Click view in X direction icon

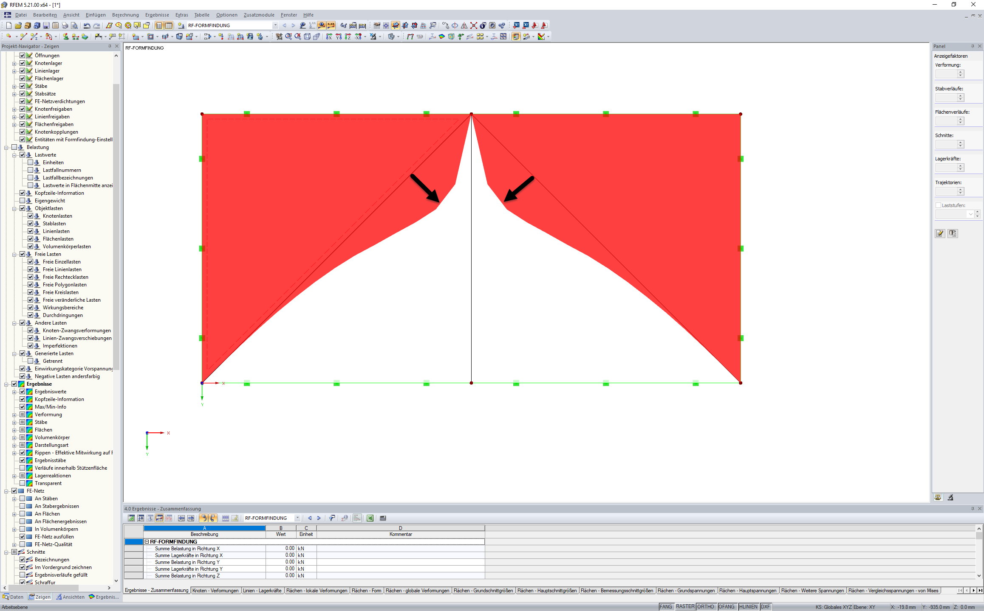(329, 36)
